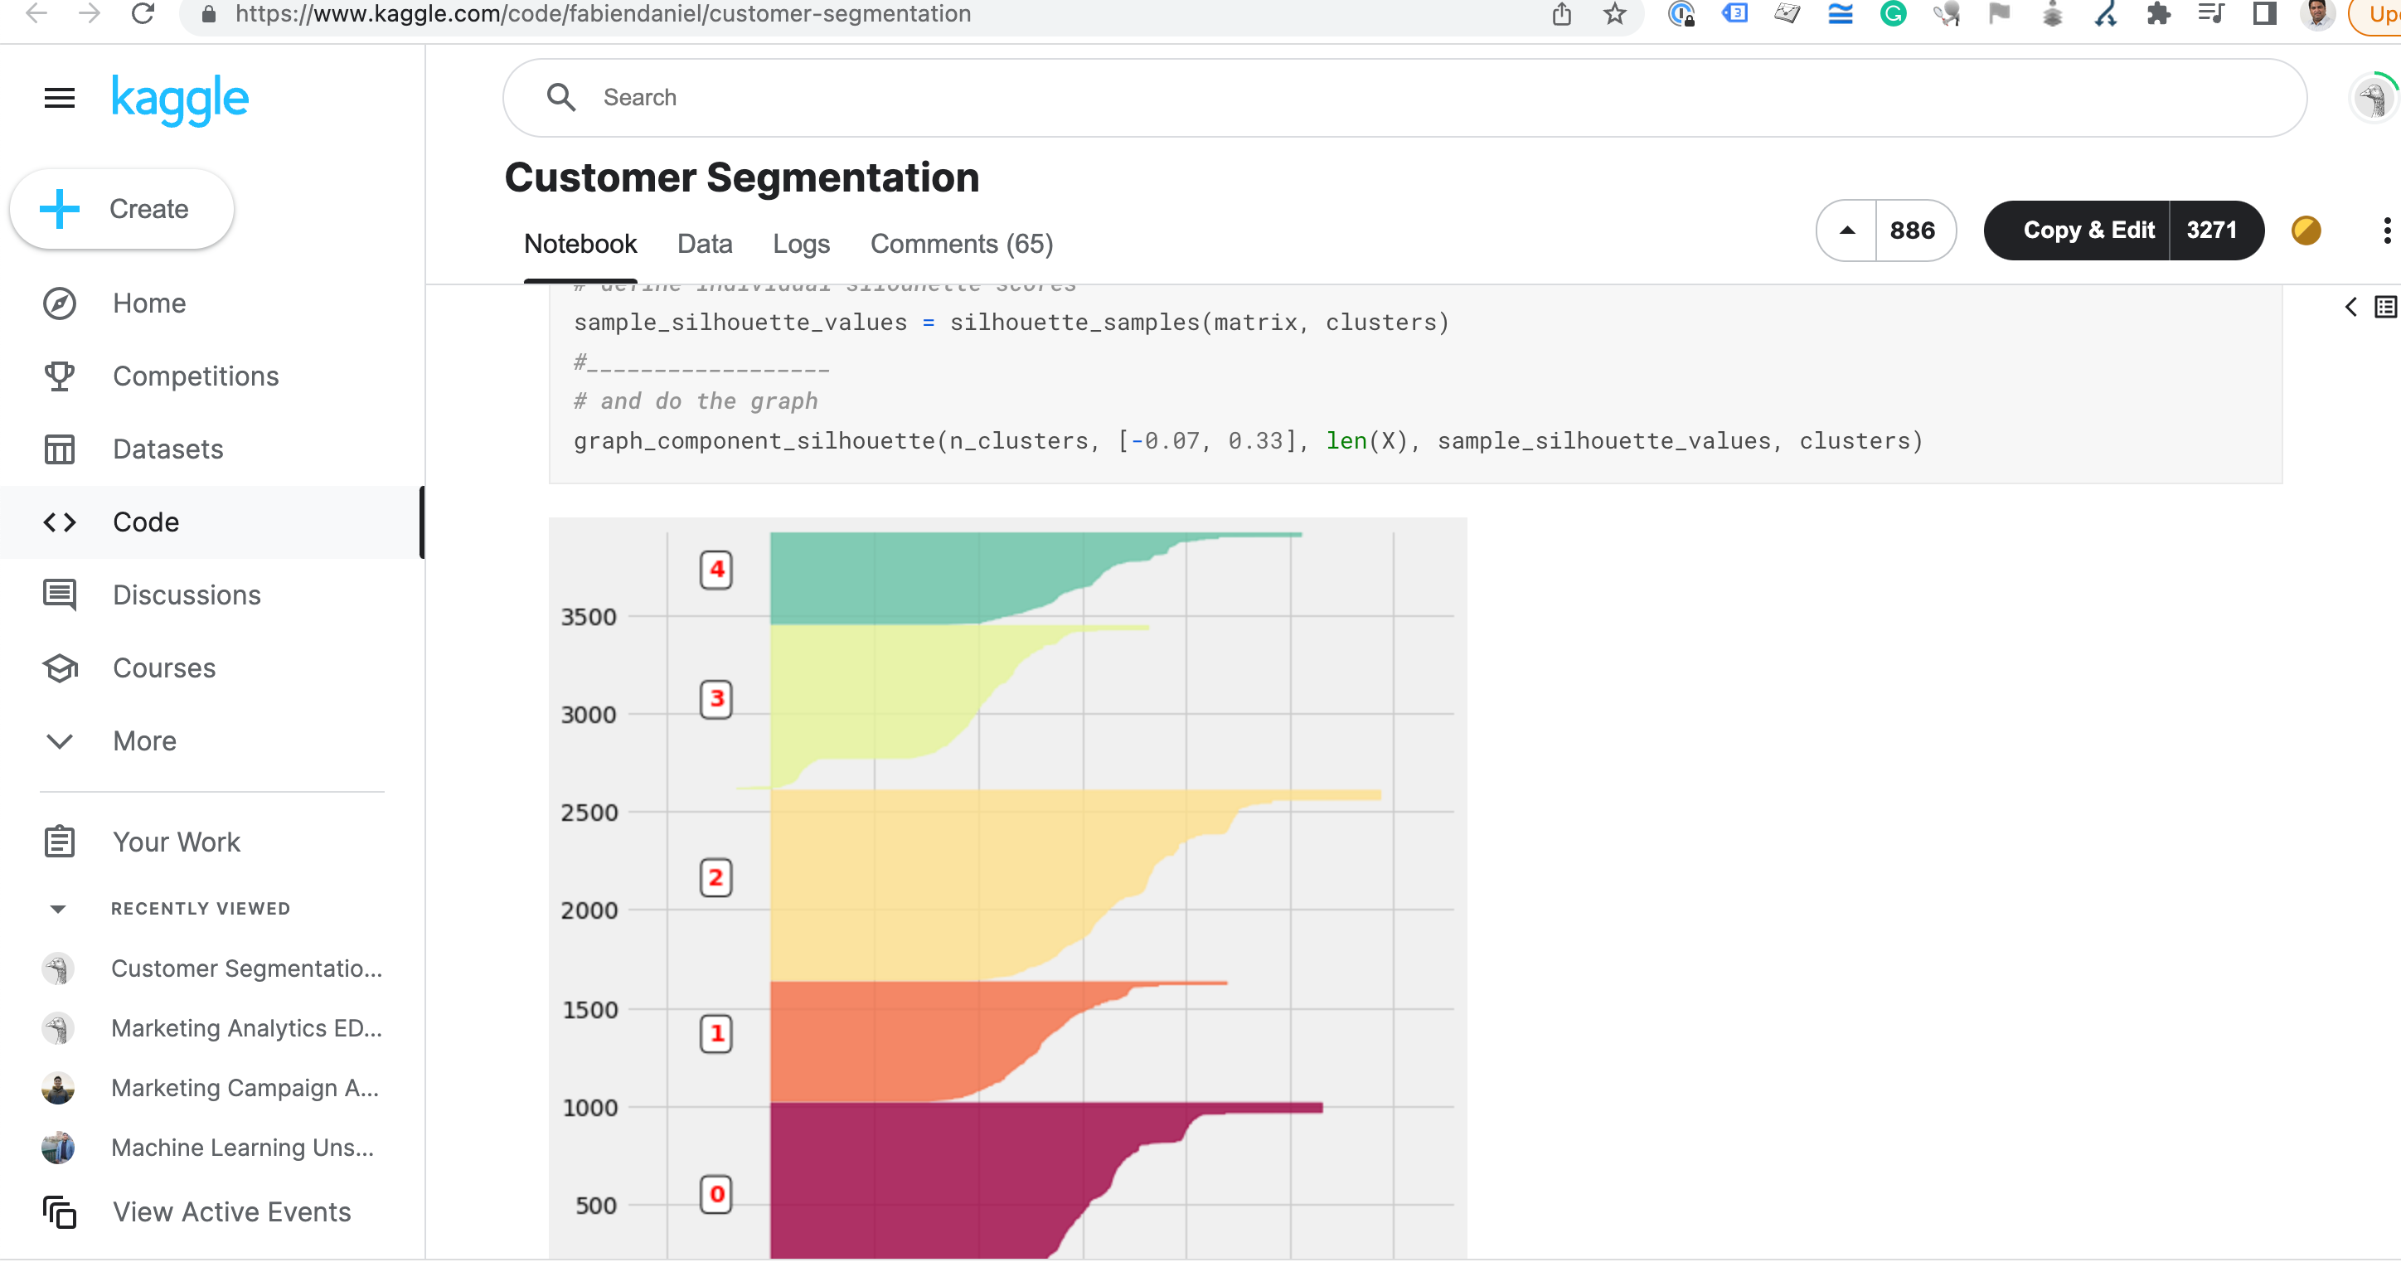Open the table of contents icon

pos(2385,306)
